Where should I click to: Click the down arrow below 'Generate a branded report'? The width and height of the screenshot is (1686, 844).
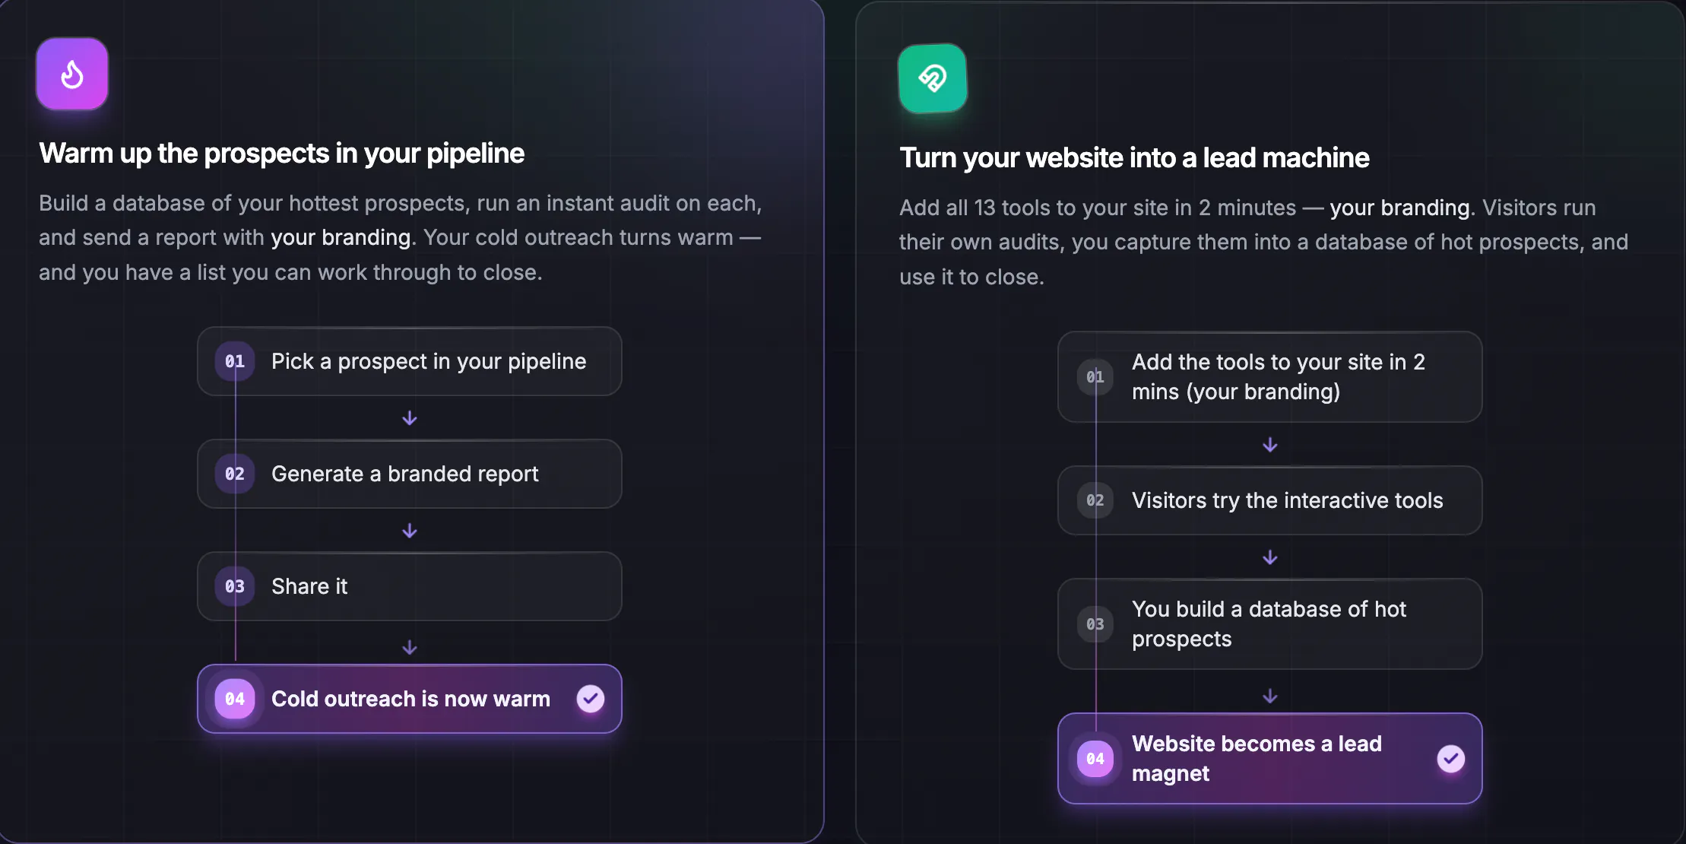pos(410,531)
